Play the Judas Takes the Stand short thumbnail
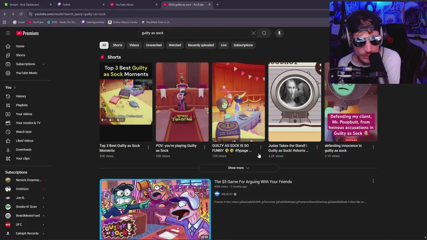 (x=295, y=102)
